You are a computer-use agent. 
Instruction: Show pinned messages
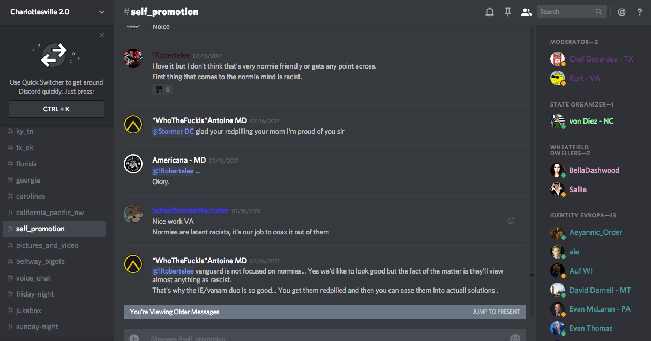pos(508,12)
